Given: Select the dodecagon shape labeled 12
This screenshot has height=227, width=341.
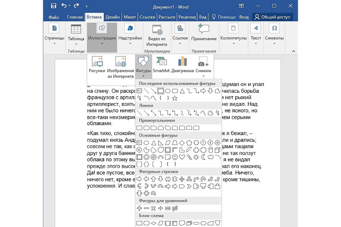Looking at the screenshot, I should (139, 150).
